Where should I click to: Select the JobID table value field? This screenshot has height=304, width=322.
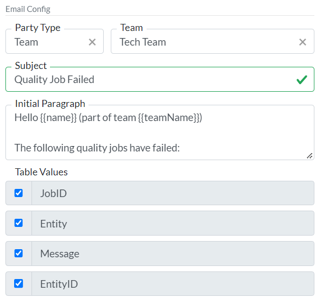click(173, 193)
